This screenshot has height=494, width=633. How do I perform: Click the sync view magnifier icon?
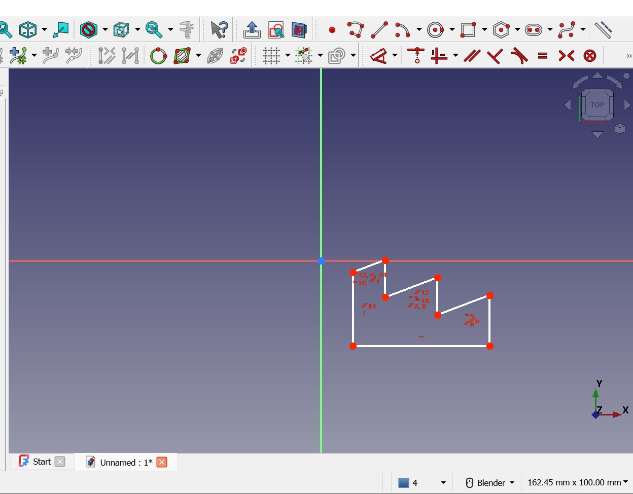pyautogui.click(x=154, y=30)
